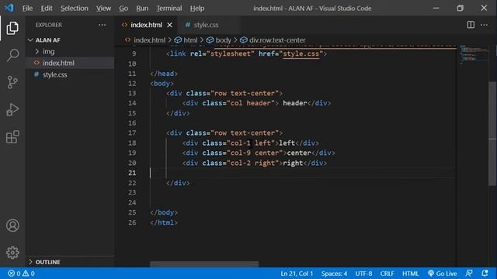Change UTF-8 encoding in status bar
The width and height of the screenshot is (497, 279).
tap(363, 274)
